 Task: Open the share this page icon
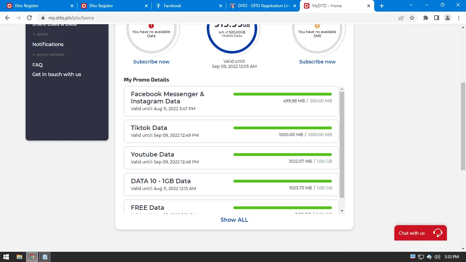[401, 18]
